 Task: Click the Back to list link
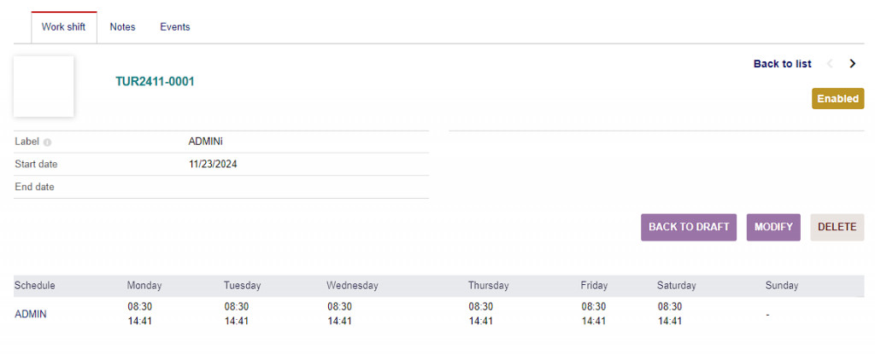[782, 64]
